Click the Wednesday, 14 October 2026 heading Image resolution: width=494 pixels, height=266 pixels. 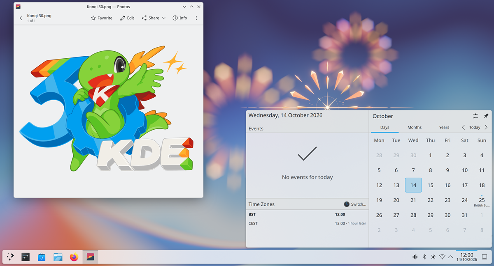click(x=286, y=115)
